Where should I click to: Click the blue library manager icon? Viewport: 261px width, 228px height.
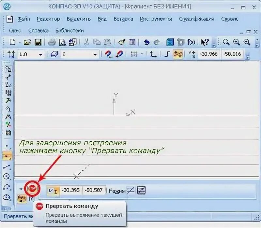point(170,42)
